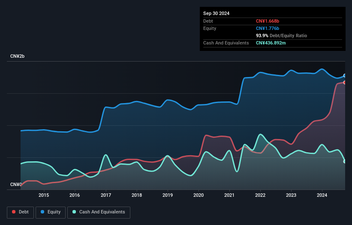Click the equity value CN¥1.776b
The image size is (352, 225).
268,28
